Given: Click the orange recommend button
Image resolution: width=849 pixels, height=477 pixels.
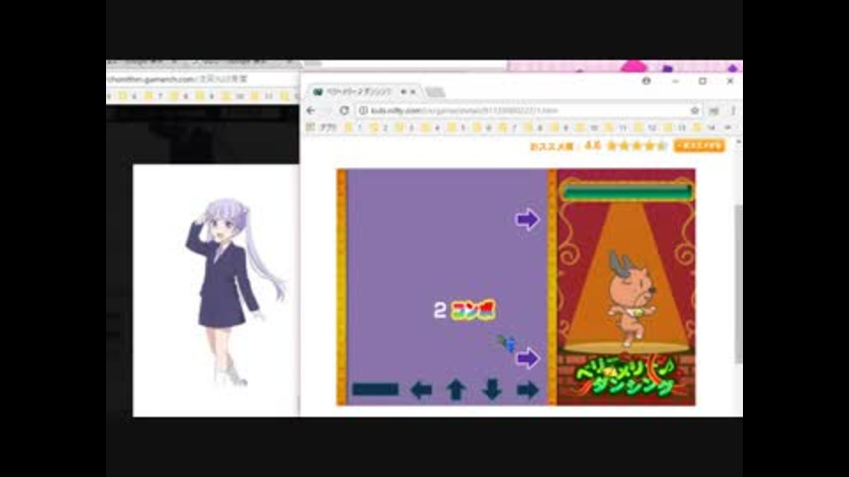Looking at the screenshot, I should coord(699,146).
